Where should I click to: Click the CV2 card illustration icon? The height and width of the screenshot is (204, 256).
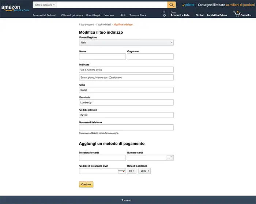click(121, 171)
